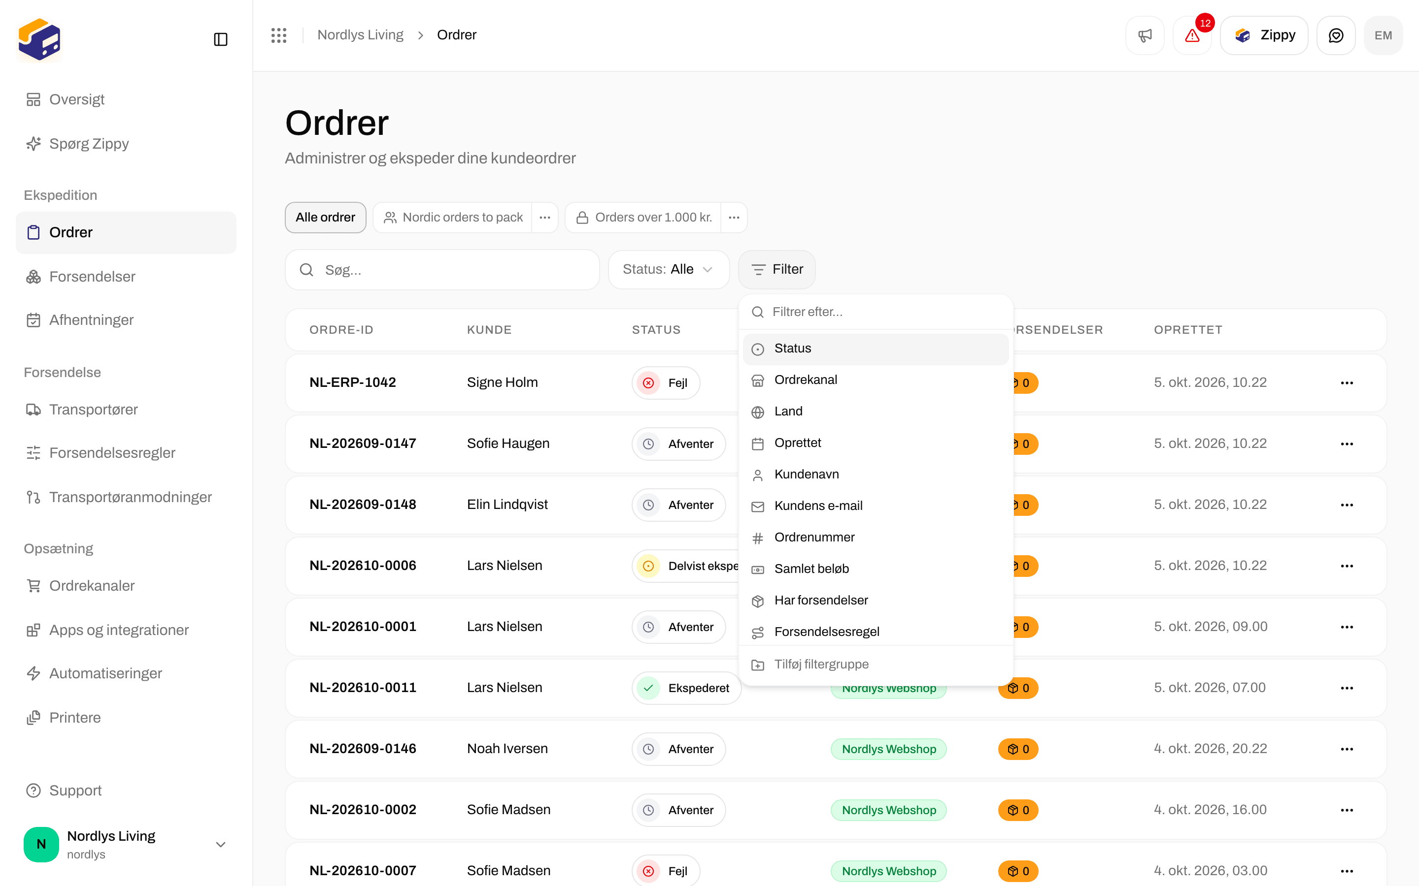1419x886 pixels.
Task: Open the apps grid icon
Action: point(278,35)
